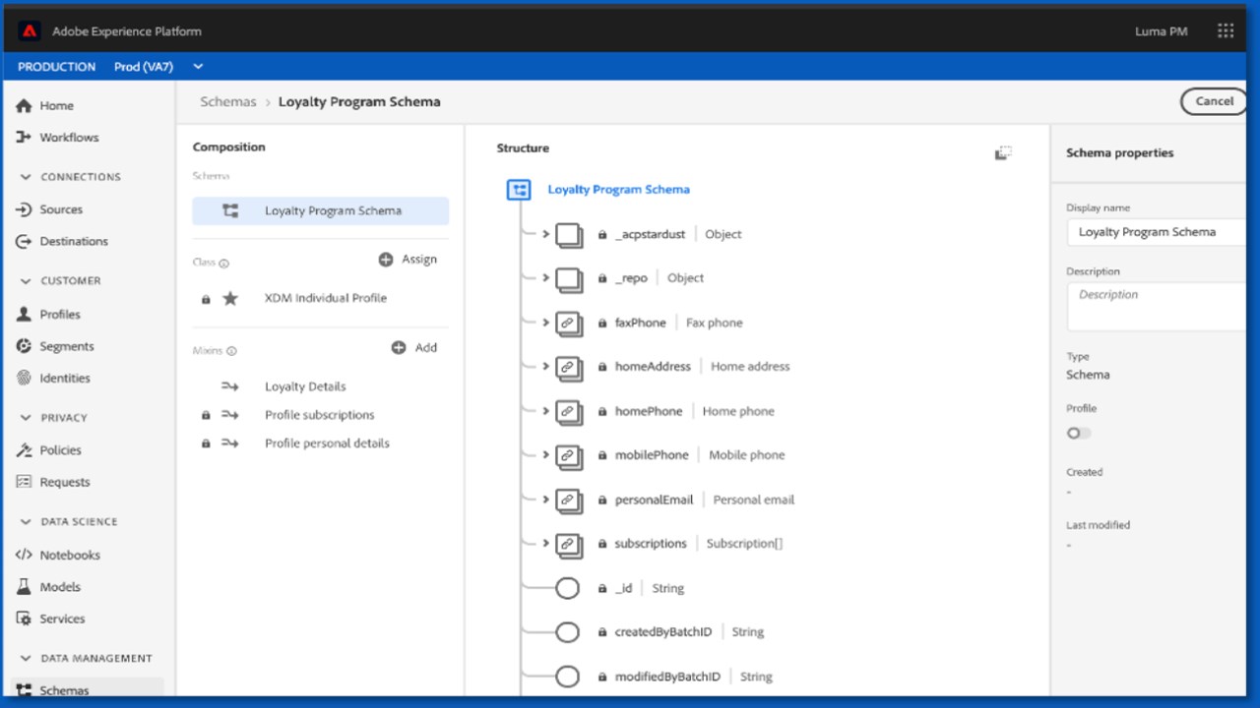Expand the homePhone field node
The image size is (1260, 708).
click(545, 411)
